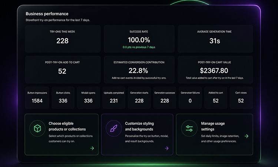The width and height of the screenshot is (278, 167).
Task: Click the text 'Set daily limits, image retention,'
Action: pos(220,136)
